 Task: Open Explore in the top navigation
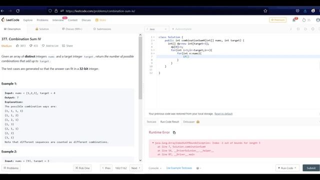tap(28, 20)
